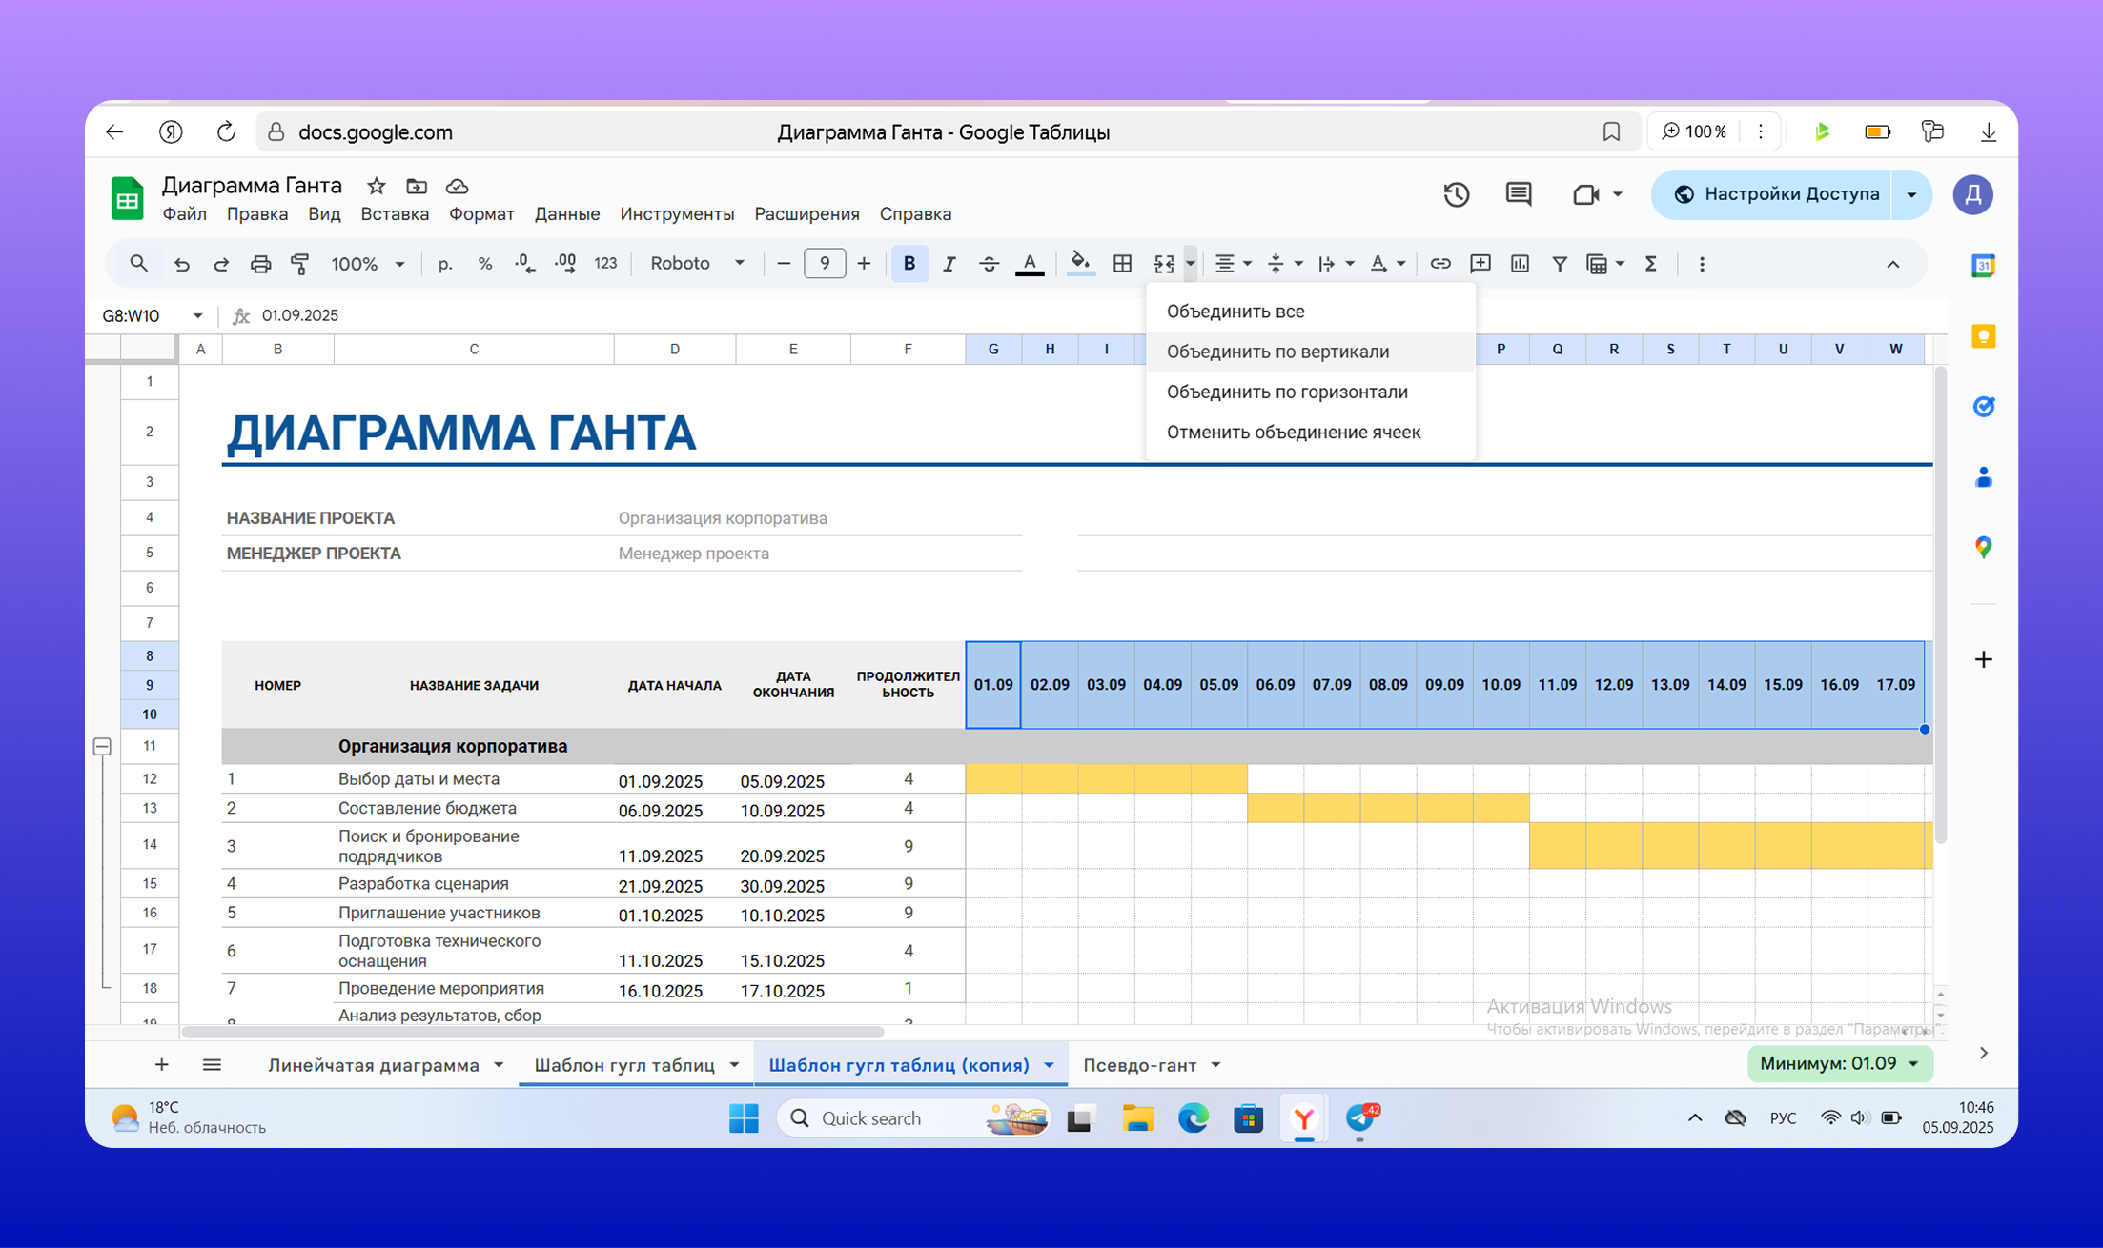Open version history clock icon
Image resolution: width=2103 pixels, height=1248 pixels.
[1456, 194]
